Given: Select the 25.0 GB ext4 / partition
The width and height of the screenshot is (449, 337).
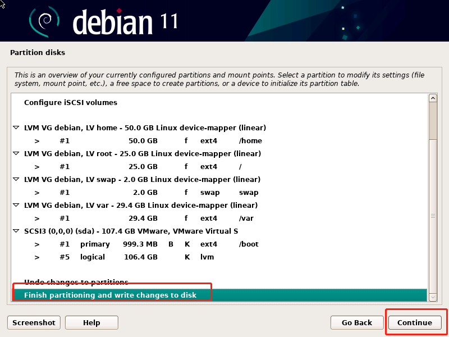Looking at the screenshot, I should 219,166.
